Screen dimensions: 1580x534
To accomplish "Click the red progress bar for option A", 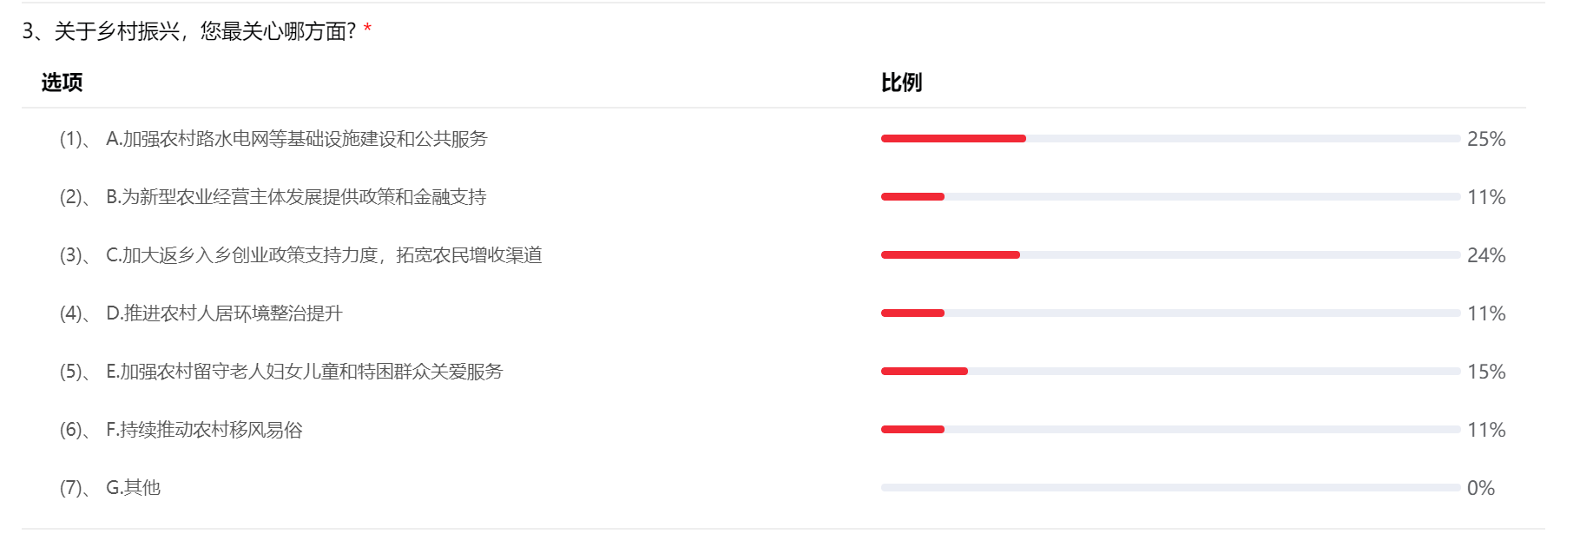I will [953, 139].
